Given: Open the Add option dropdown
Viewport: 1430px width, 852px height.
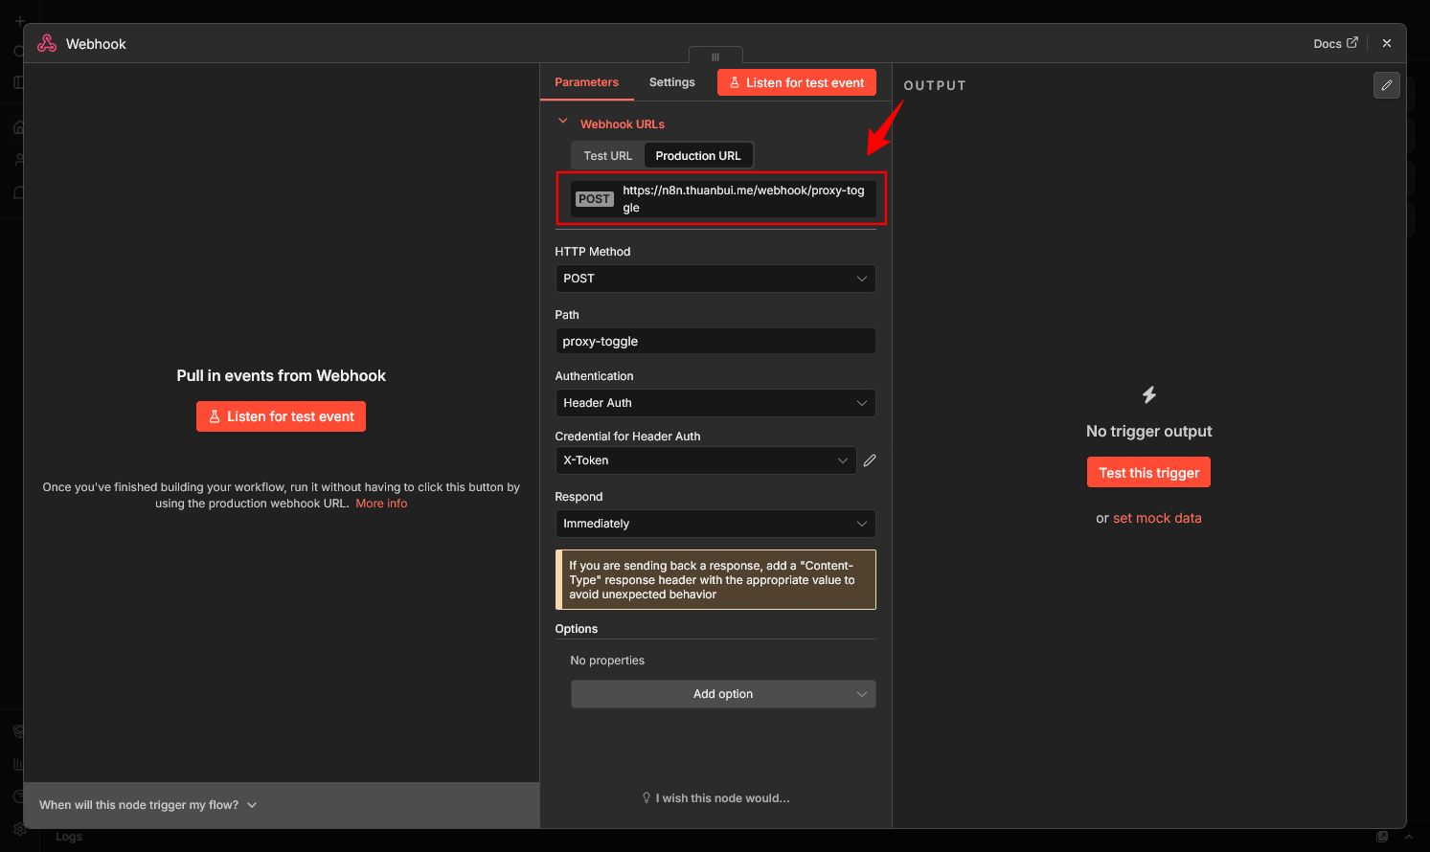Looking at the screenshot, I should pos(723,694).
